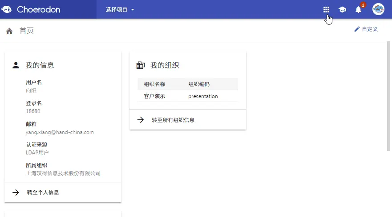Click the person icon in 我的信息
This screenshot has height=217, width=392.
(16, 65)
